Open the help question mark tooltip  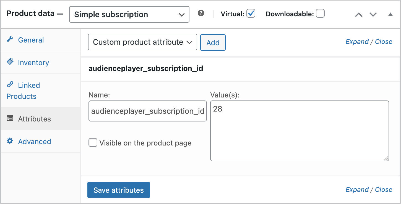pyautogui.click(x=201, y=13)
